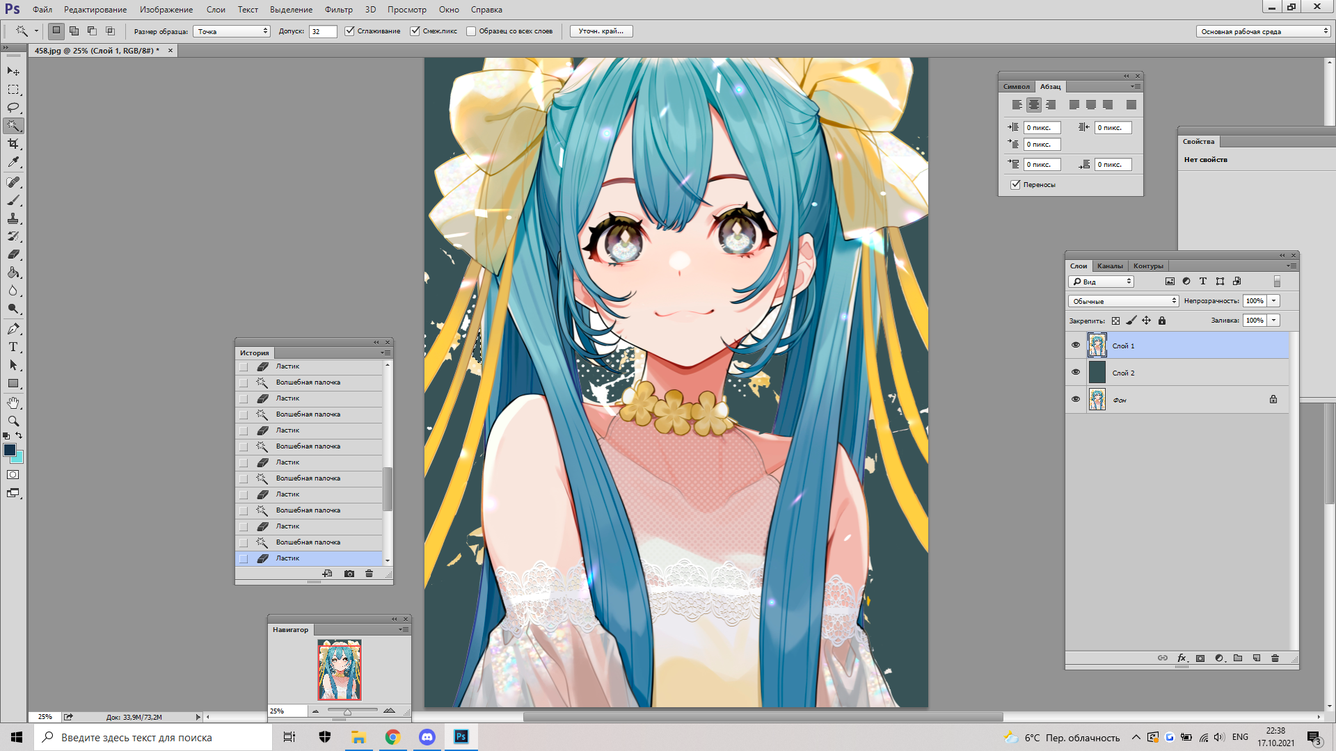
Task: Select the Eraser tool in toolbox
Action: click(13, 255)
